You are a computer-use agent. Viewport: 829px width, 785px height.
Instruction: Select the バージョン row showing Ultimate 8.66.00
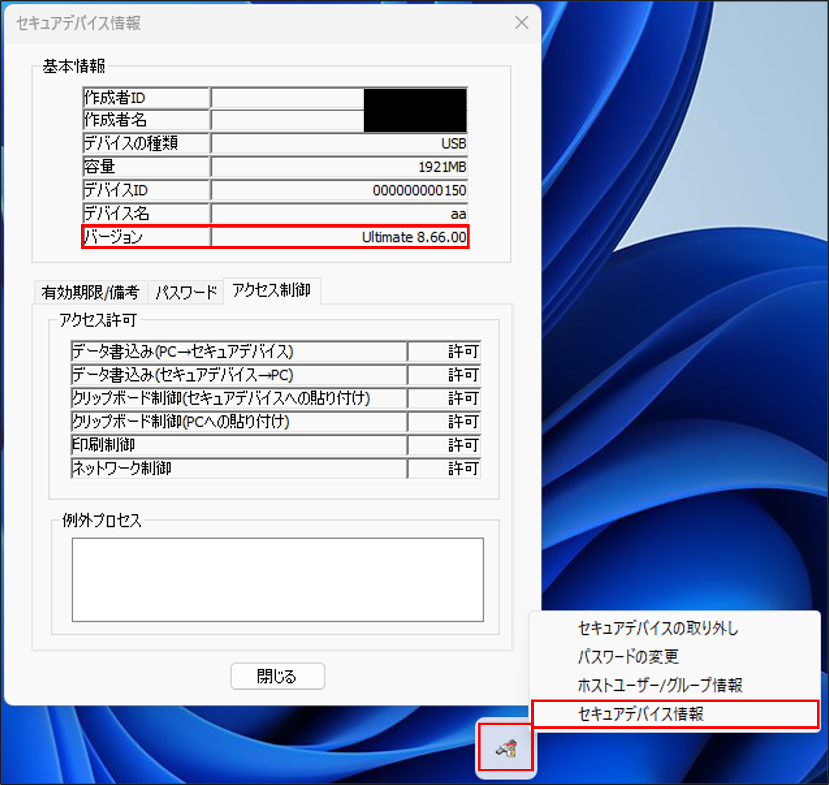339,237
